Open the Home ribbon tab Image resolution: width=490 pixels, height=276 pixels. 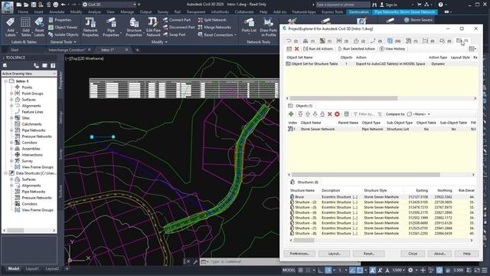click(23, 12)
